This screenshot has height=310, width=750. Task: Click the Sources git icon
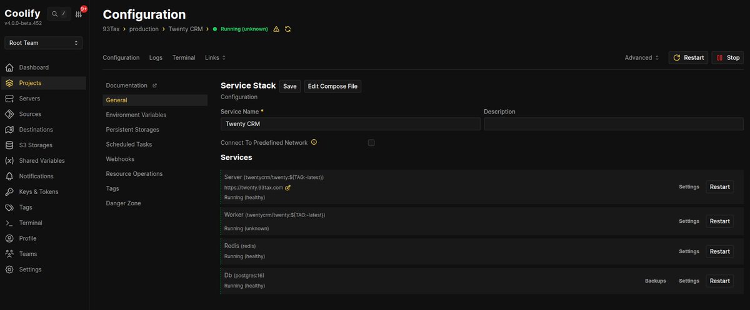[x=9, y=114]
